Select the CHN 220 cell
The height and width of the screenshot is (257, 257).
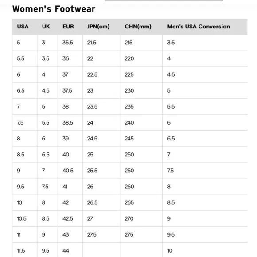click(x=141, y=58)
